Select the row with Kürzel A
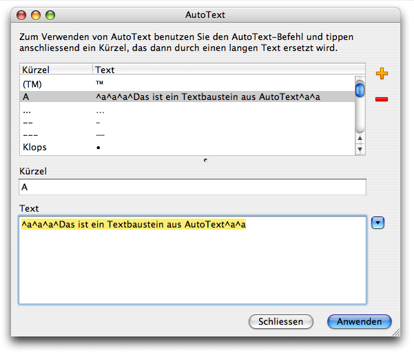Image resolution: width=414 pixels, height=353 pixels. coord(186,97)
